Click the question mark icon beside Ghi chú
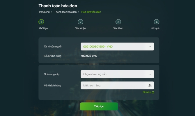The width and height of the screenshot is (195, 116). (x=153, y=92)
